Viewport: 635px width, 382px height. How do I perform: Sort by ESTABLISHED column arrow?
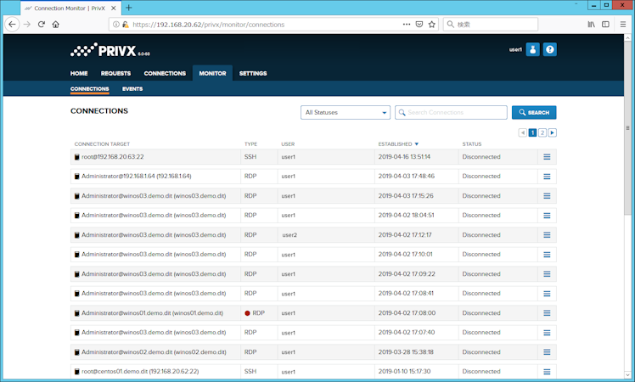pyautogui.click(x=417, y=144)
